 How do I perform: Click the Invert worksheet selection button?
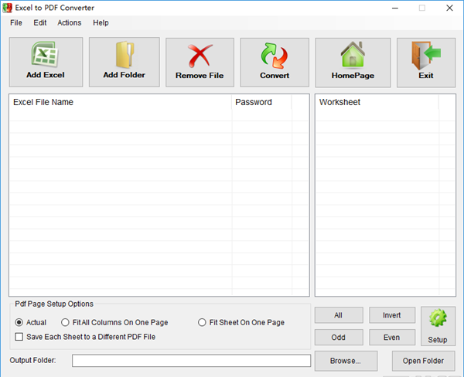pos(392,315)
